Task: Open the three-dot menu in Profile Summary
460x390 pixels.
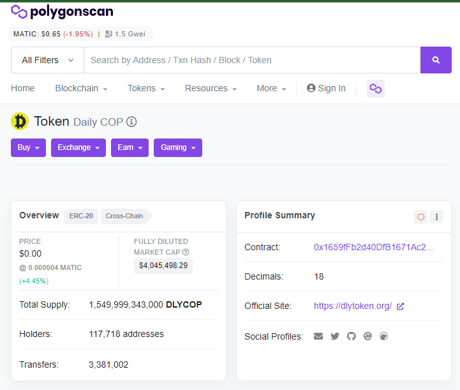Action: tap(436, 217)
